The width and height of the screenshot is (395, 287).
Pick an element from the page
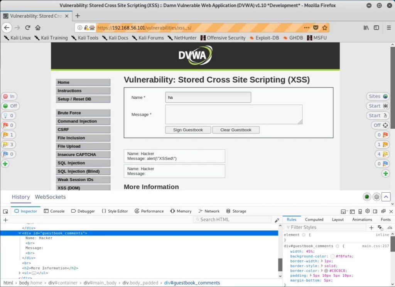tap(5, 211)
